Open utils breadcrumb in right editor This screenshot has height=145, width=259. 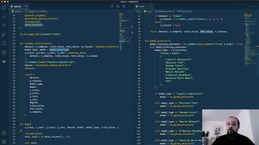[138, 11]
